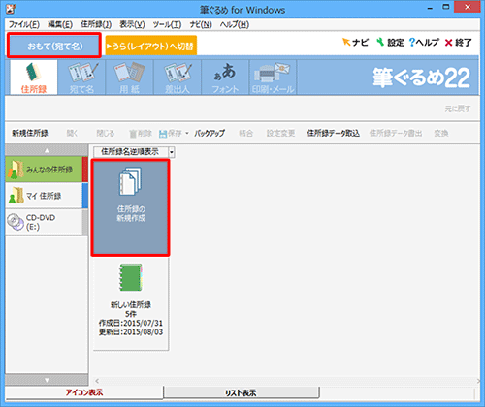Open the 用紙 paper icon

pos(129,78)
